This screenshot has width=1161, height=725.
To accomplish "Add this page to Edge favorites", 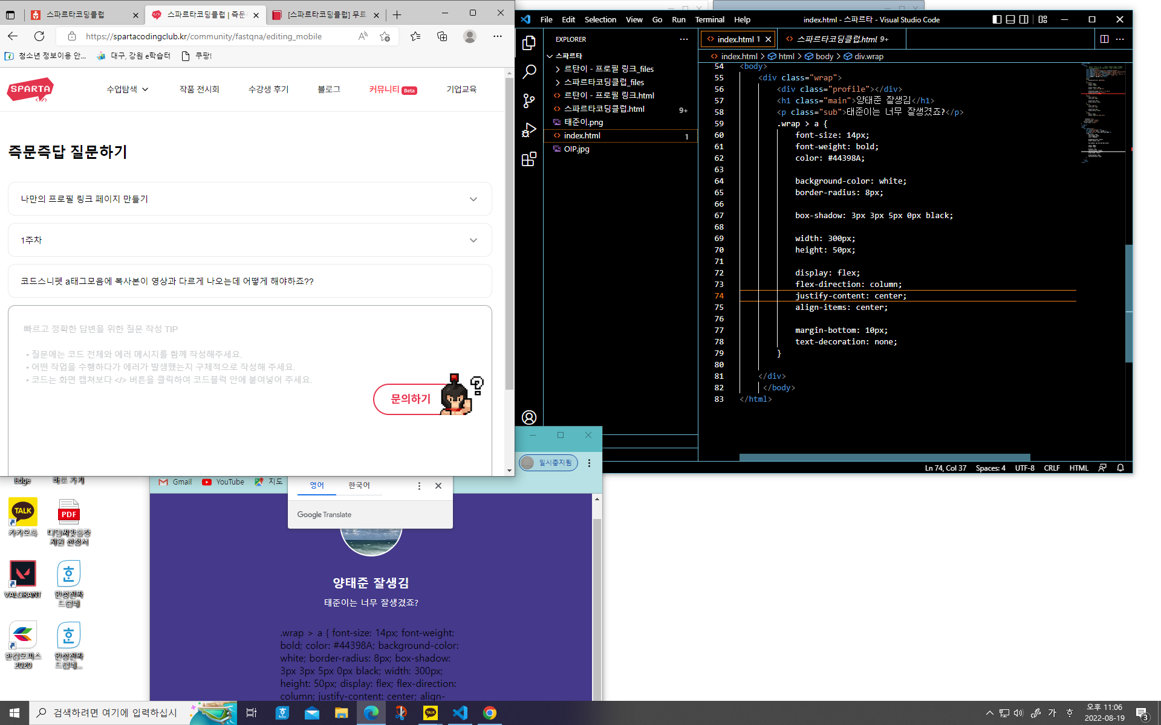I will point(385,36).
